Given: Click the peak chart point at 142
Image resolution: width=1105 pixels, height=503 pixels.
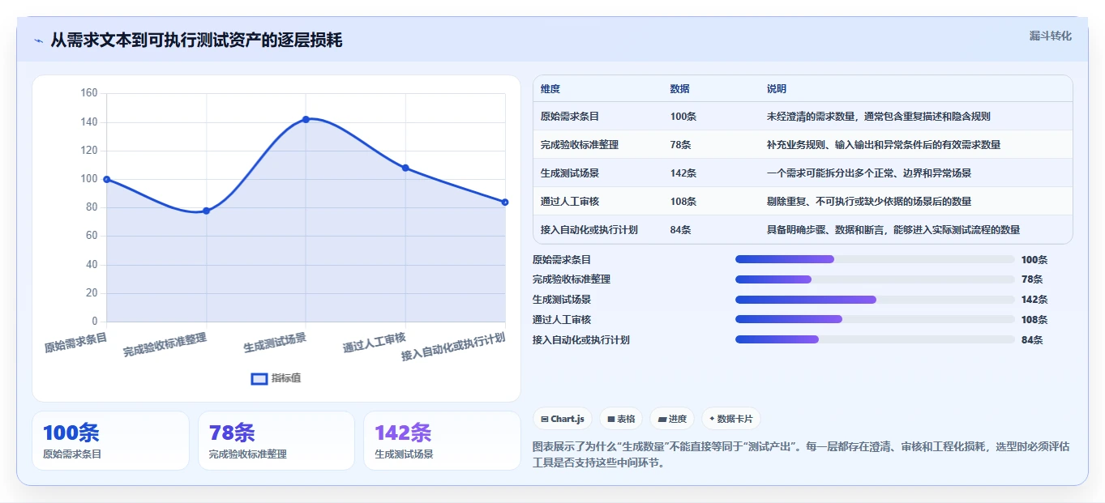Looking at the screenshot, I should 306,119.
